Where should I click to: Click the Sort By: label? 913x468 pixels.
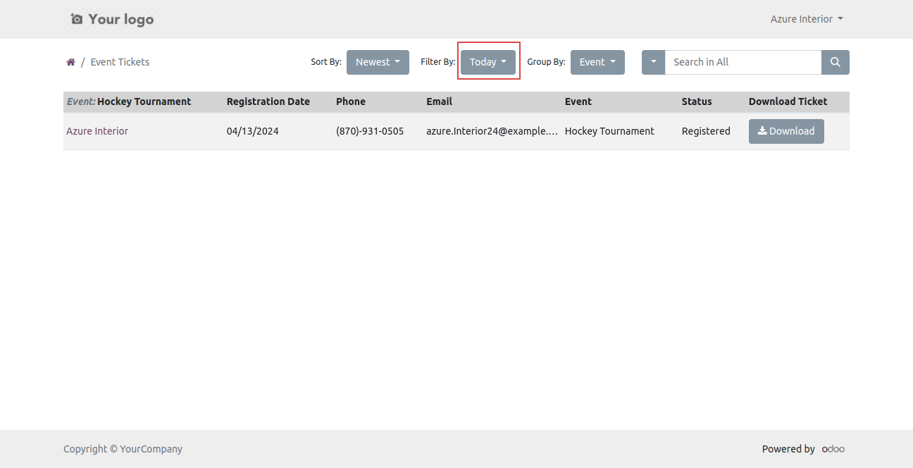[326, 62]
